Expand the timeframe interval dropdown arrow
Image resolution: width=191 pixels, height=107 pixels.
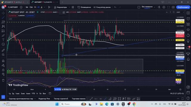click(44, 7)
